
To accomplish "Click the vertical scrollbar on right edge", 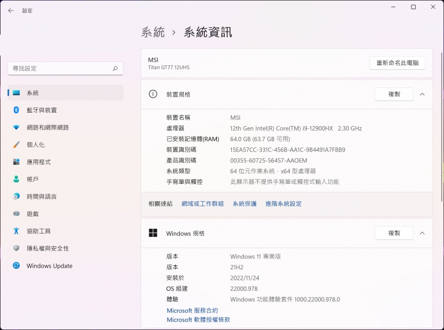I will 442,127.
